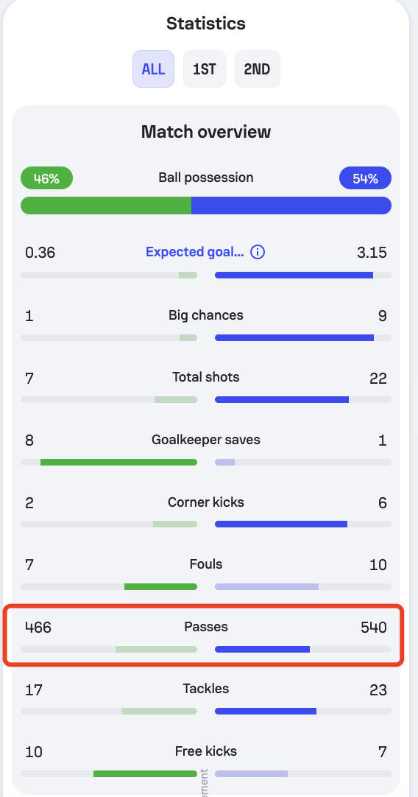
Task: Open the Expected goals info icon
Action: tap(258, 252)
